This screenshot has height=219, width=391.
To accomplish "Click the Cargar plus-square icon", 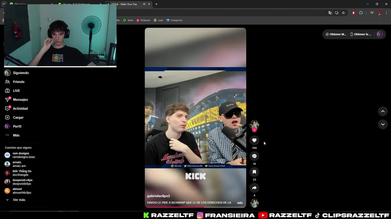I will click(7, 117).
